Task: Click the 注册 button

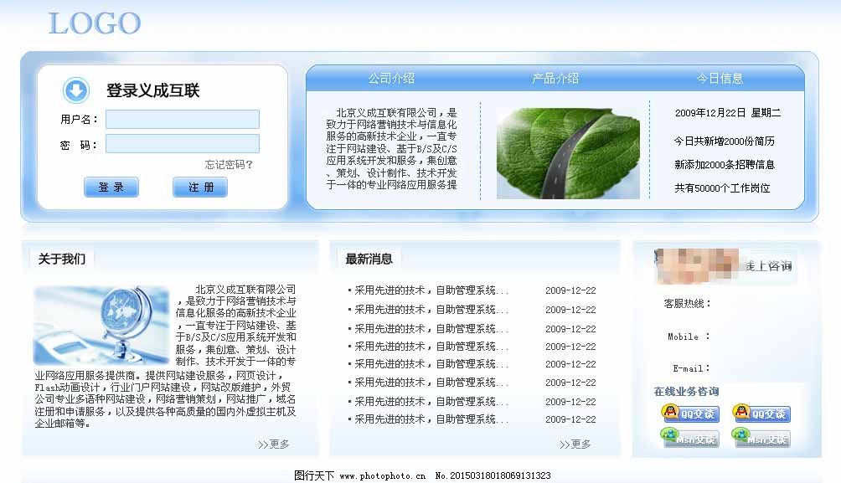Action: [200, 187]
